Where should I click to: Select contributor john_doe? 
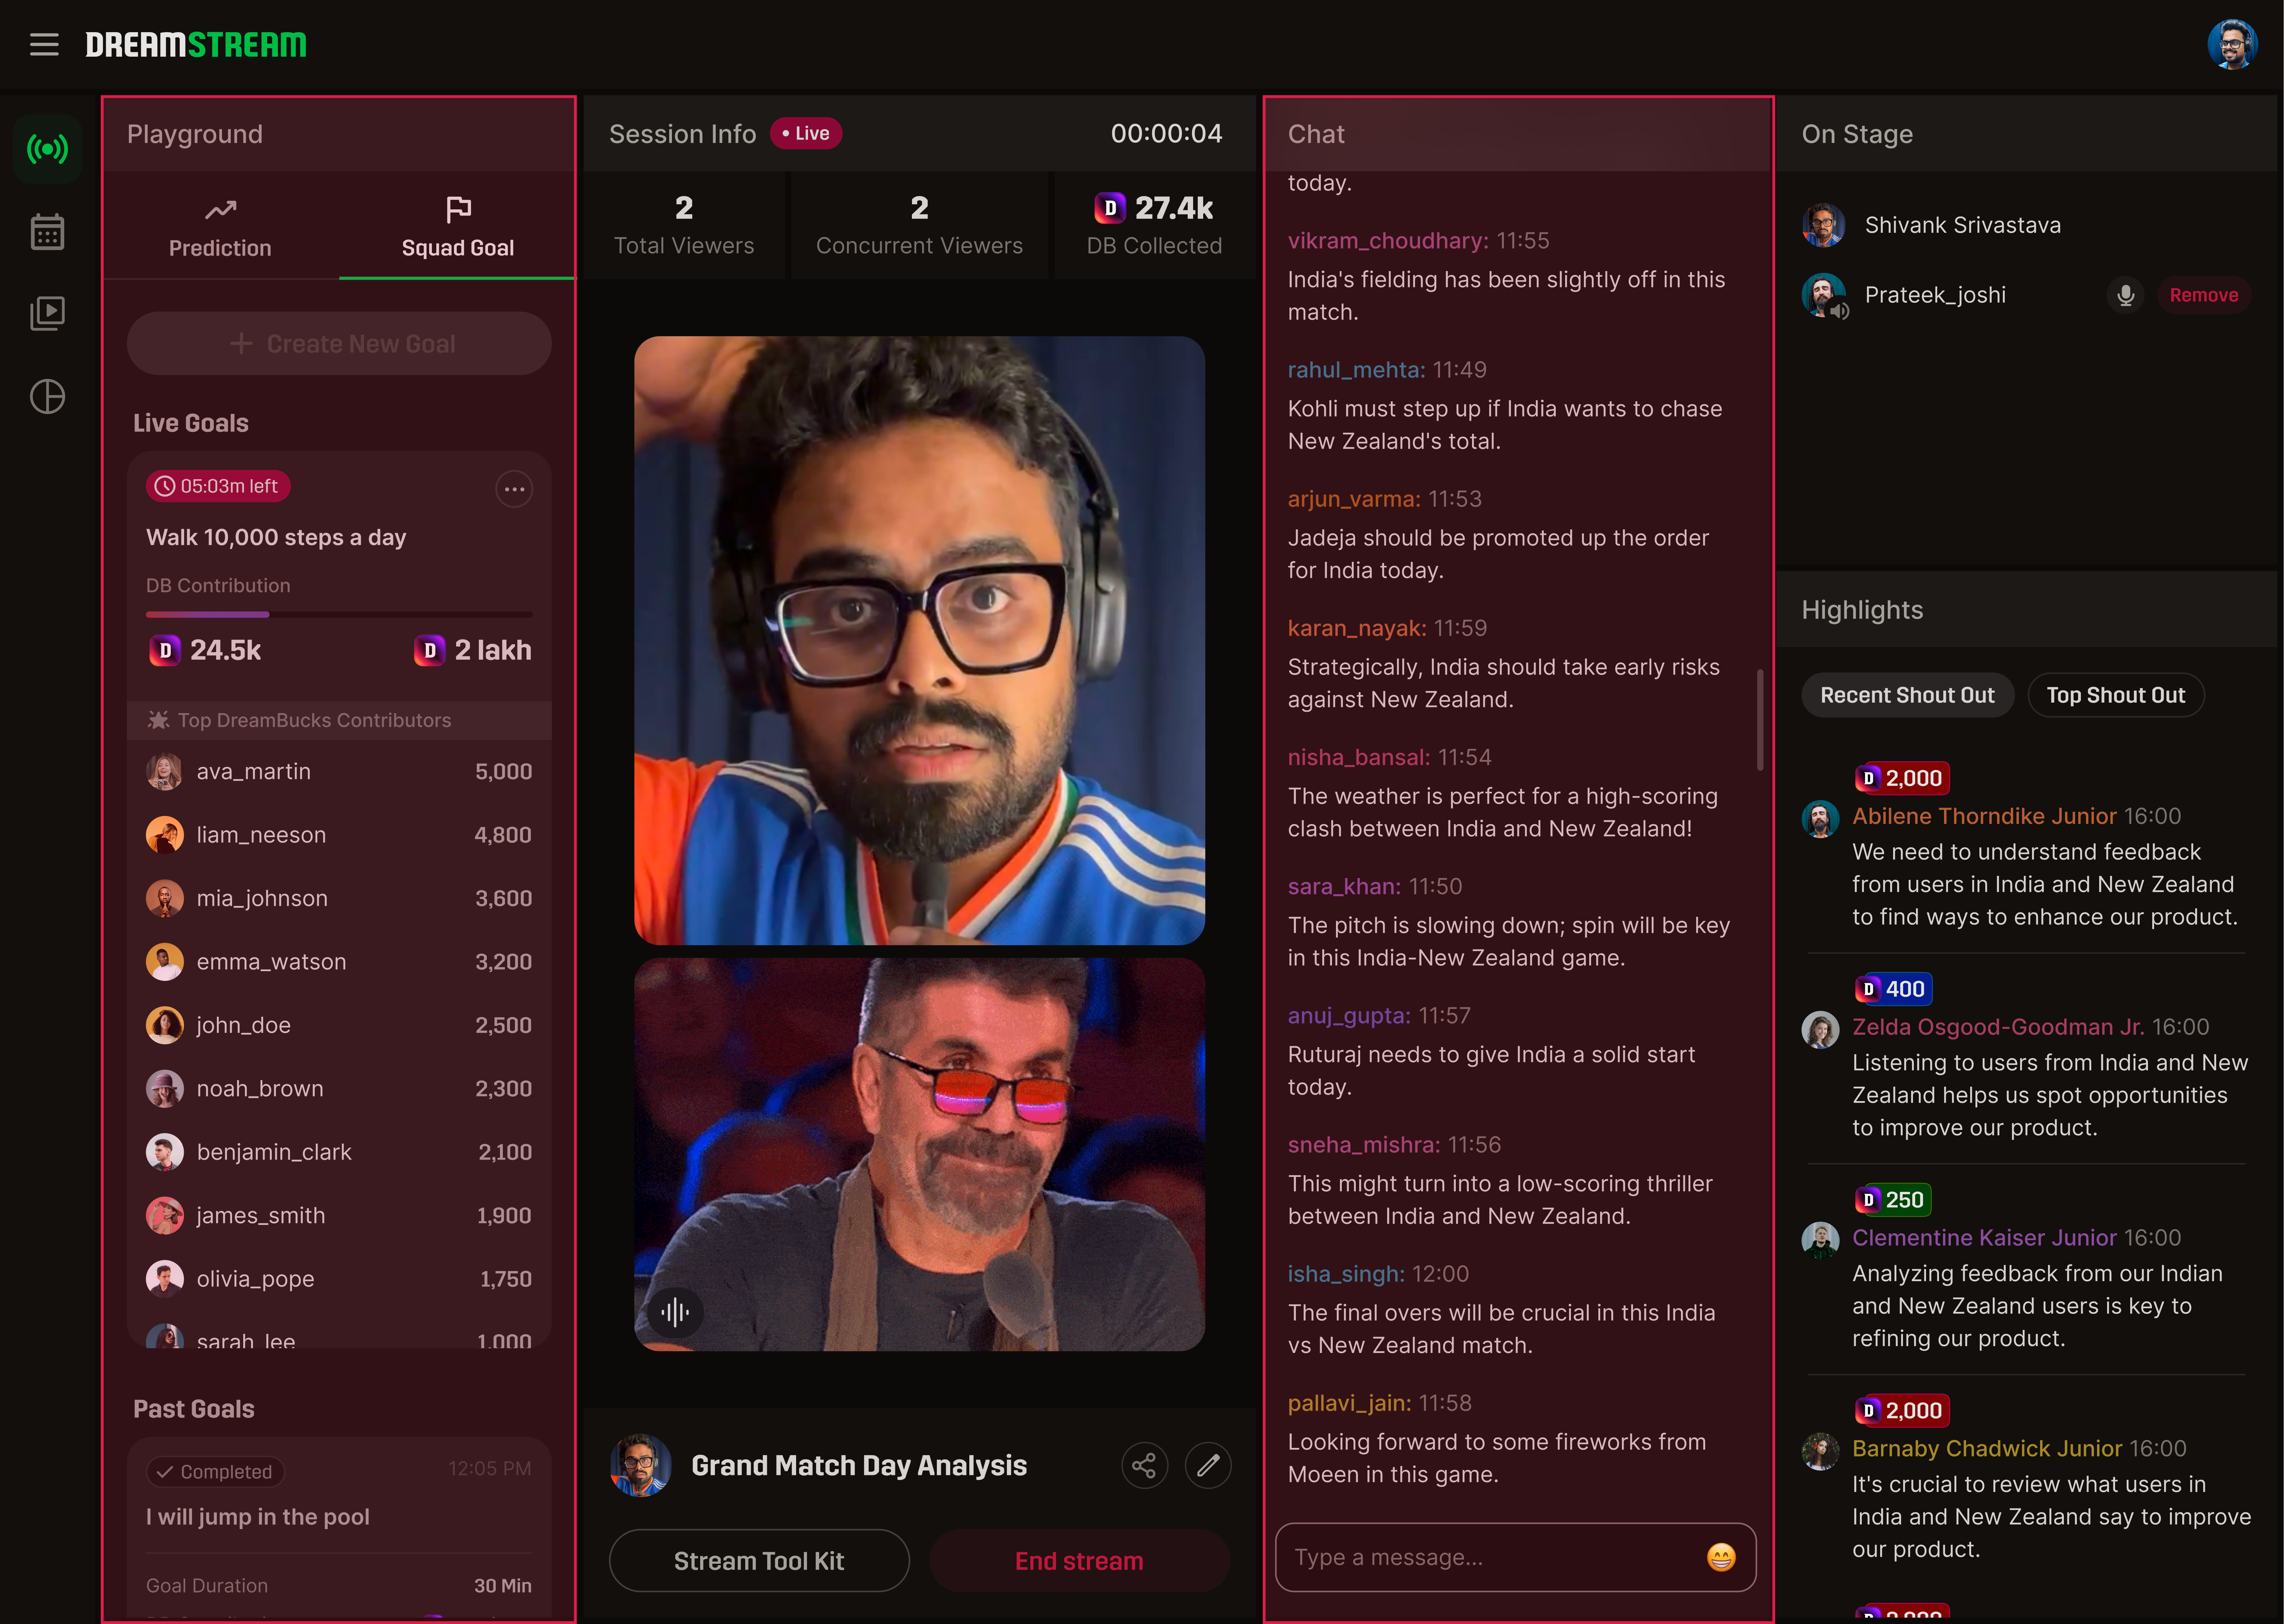[x=339, y=1025]
